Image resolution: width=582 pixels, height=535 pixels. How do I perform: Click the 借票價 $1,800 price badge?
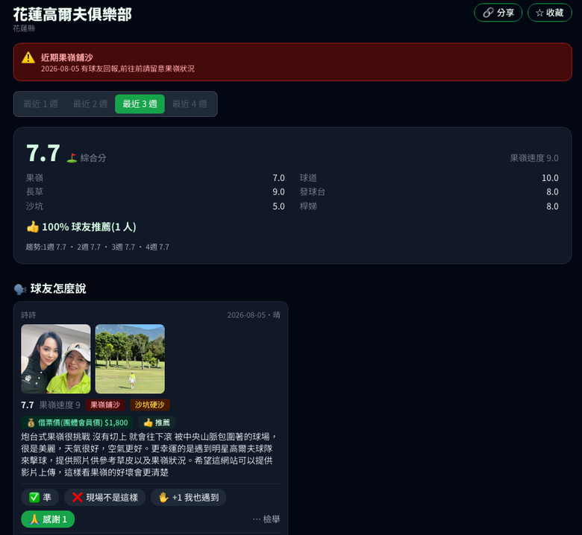(78, 422)
